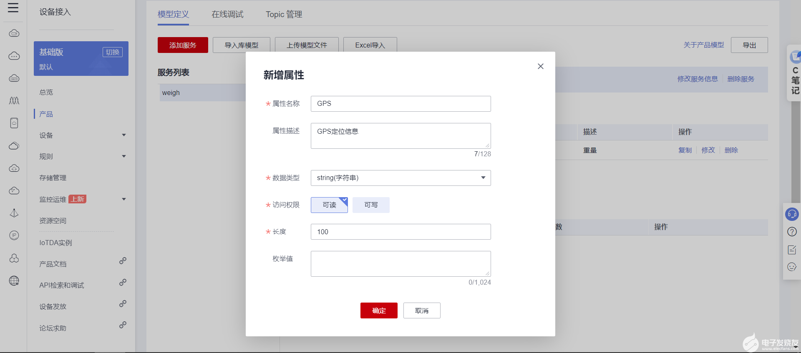Click 删除 in the 重量 row
801x353 pixels.
(x=731, y=150)
